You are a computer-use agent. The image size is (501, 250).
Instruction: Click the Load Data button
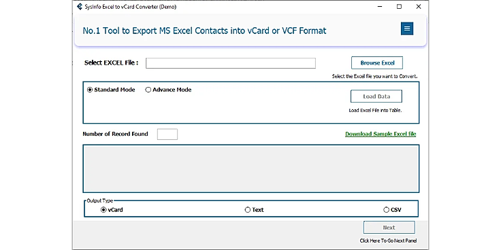coord(376,96)
